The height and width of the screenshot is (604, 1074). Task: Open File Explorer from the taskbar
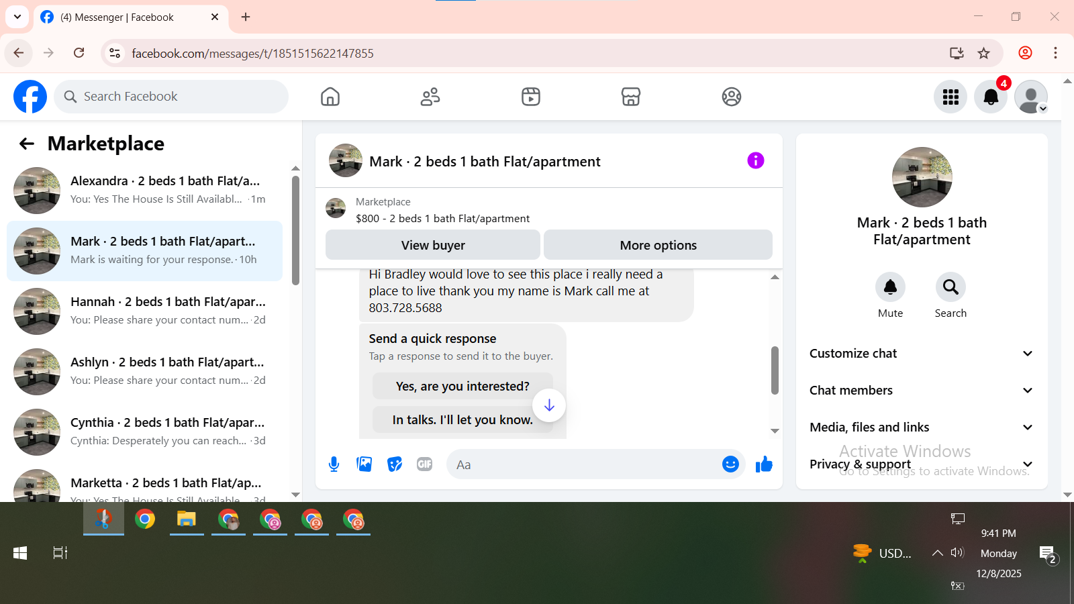click(186, 519)
